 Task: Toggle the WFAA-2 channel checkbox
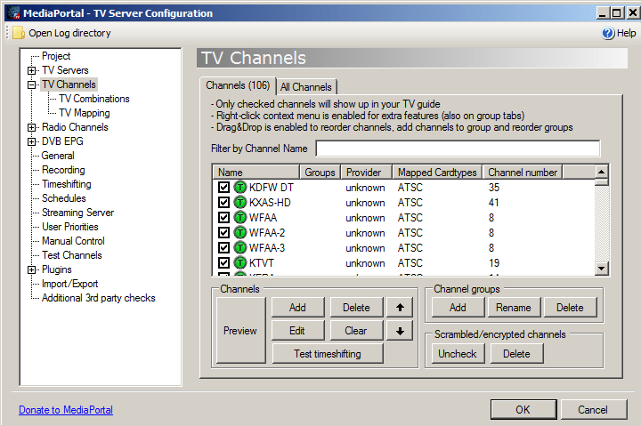[x=223, y=233]
